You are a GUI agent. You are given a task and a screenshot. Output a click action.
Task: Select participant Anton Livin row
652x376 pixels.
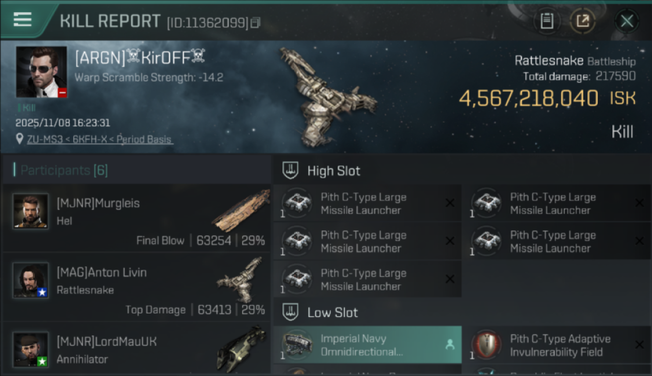[136, 287]
